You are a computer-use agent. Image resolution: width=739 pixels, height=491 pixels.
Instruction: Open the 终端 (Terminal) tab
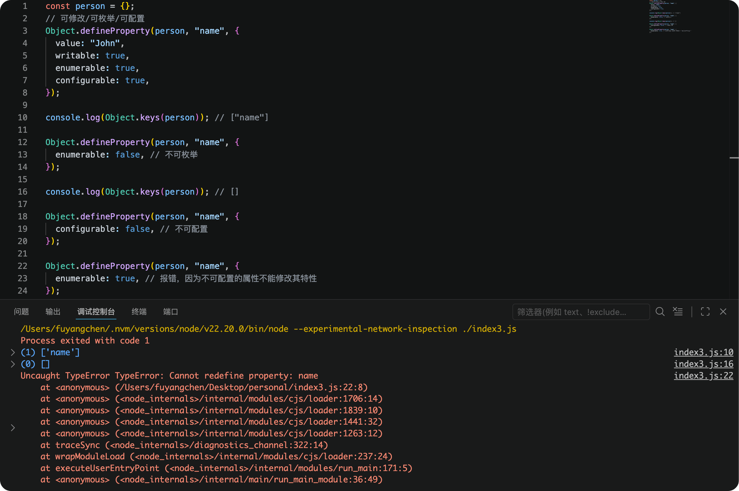pos(139,312)
